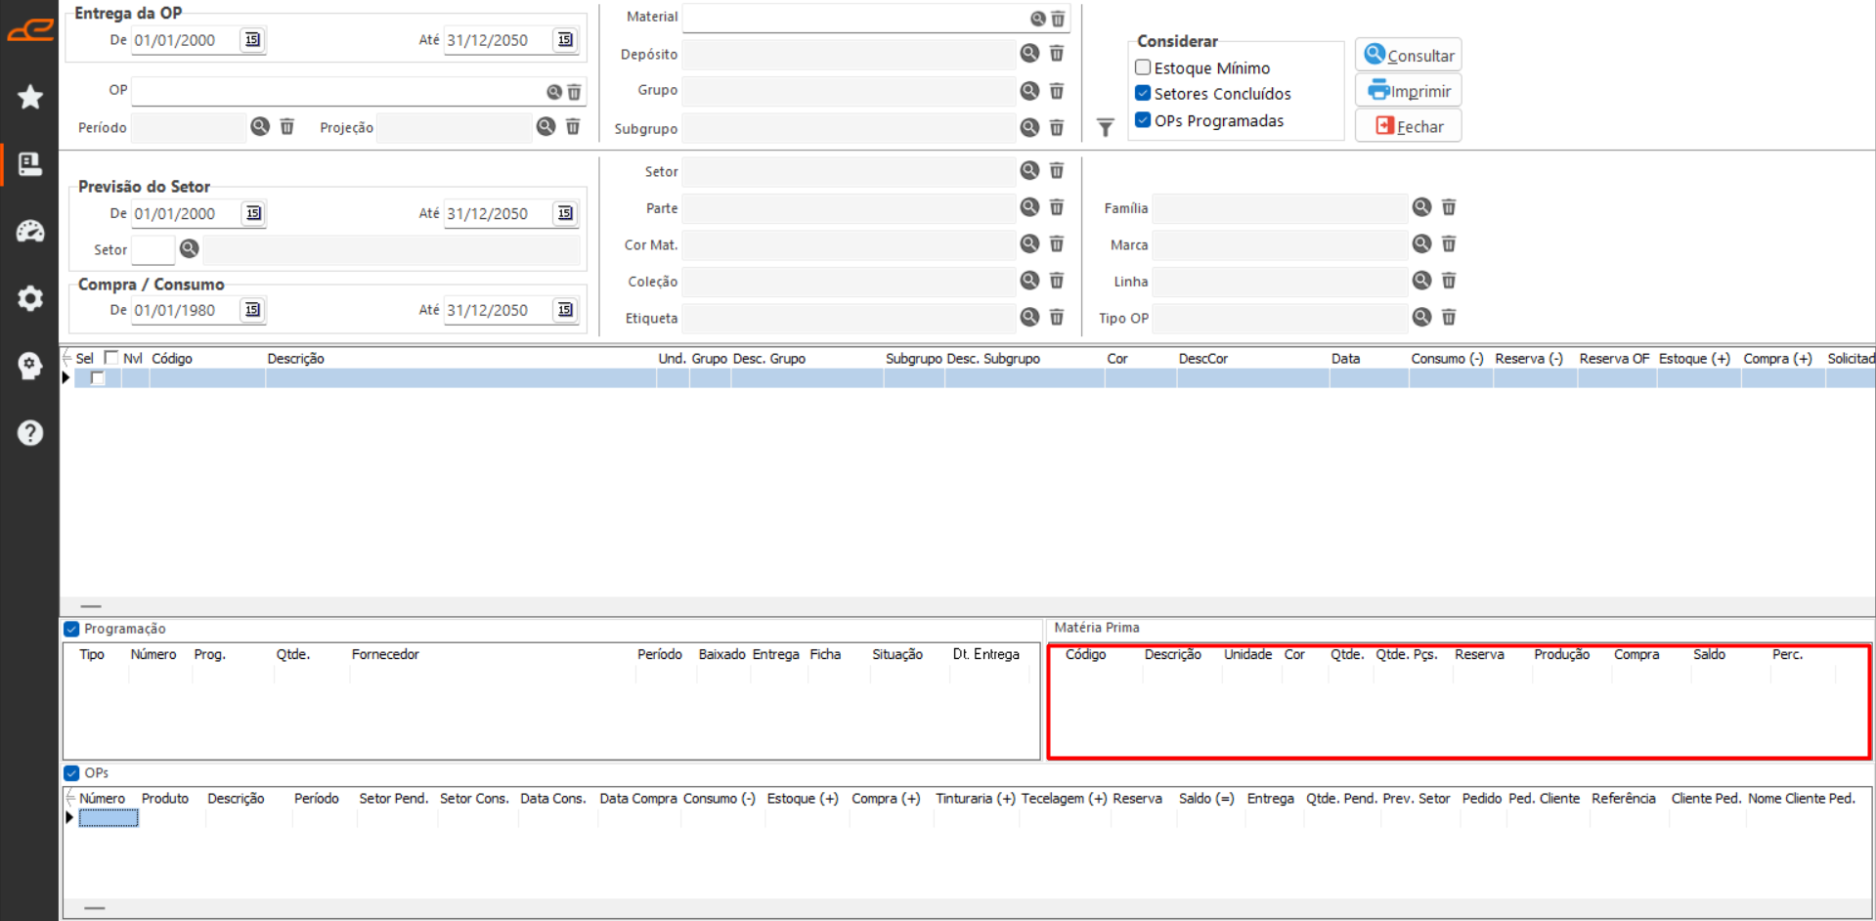This screenshot has width=1876, height=921.
Task: Clear the Grupo field with trash icon
Action: [1057, 91]
